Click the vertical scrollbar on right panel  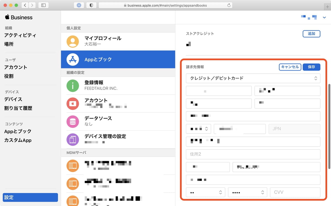click(x=329, y=126)
